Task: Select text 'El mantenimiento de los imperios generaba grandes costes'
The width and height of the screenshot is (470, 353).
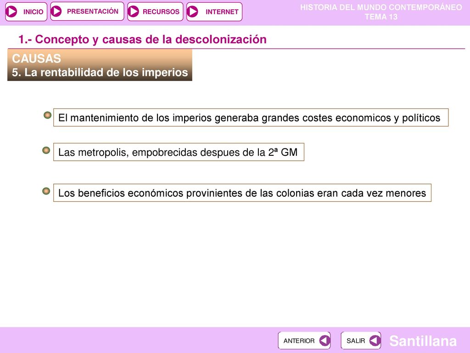Action: coord(196,118)
